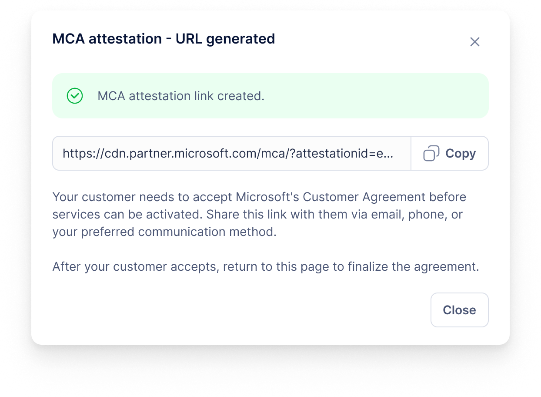Click the "MCA attestation - URL generated" title

click(x=164, y=39)
